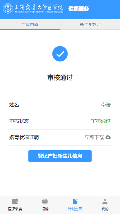The height and width of the screenshot is (214, 120).
Task: Click the 登记产妇新生儿信息 button
Action: pos(60,156)
